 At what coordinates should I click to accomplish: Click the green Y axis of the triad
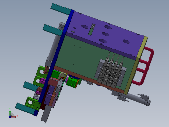pyautogui.click(x=10, y=113)
